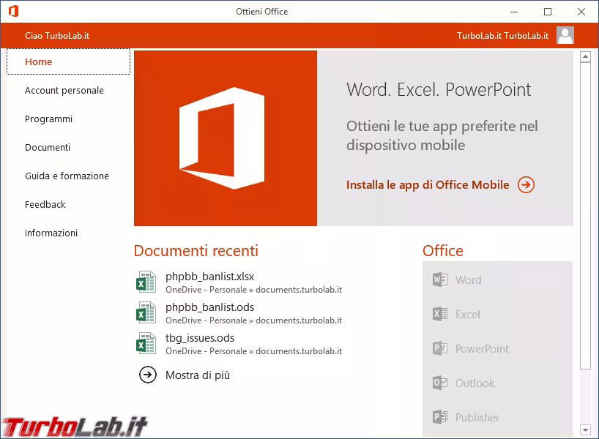Open the Excel icon for phpbb_banlist.xlsx

(x=146, y=282)
